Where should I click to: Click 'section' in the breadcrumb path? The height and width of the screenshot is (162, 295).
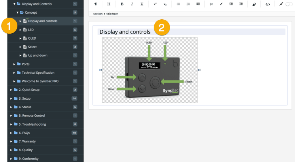point(98,14)
